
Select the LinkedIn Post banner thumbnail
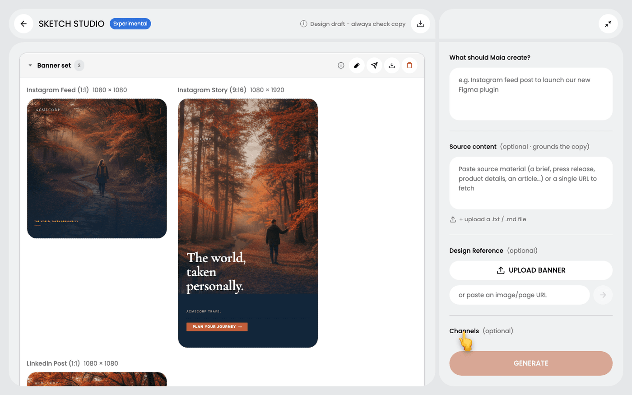[97, 379]
